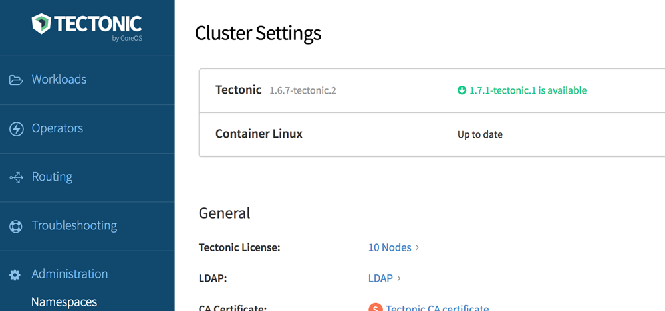665x311 pixels.
Task: Click the green update-available download arrow icon
Action: pyautogui.click(x=462, y=90)
